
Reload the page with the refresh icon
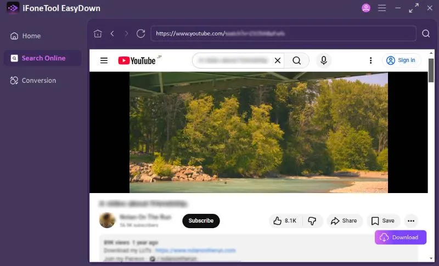[x=140, y=33]
